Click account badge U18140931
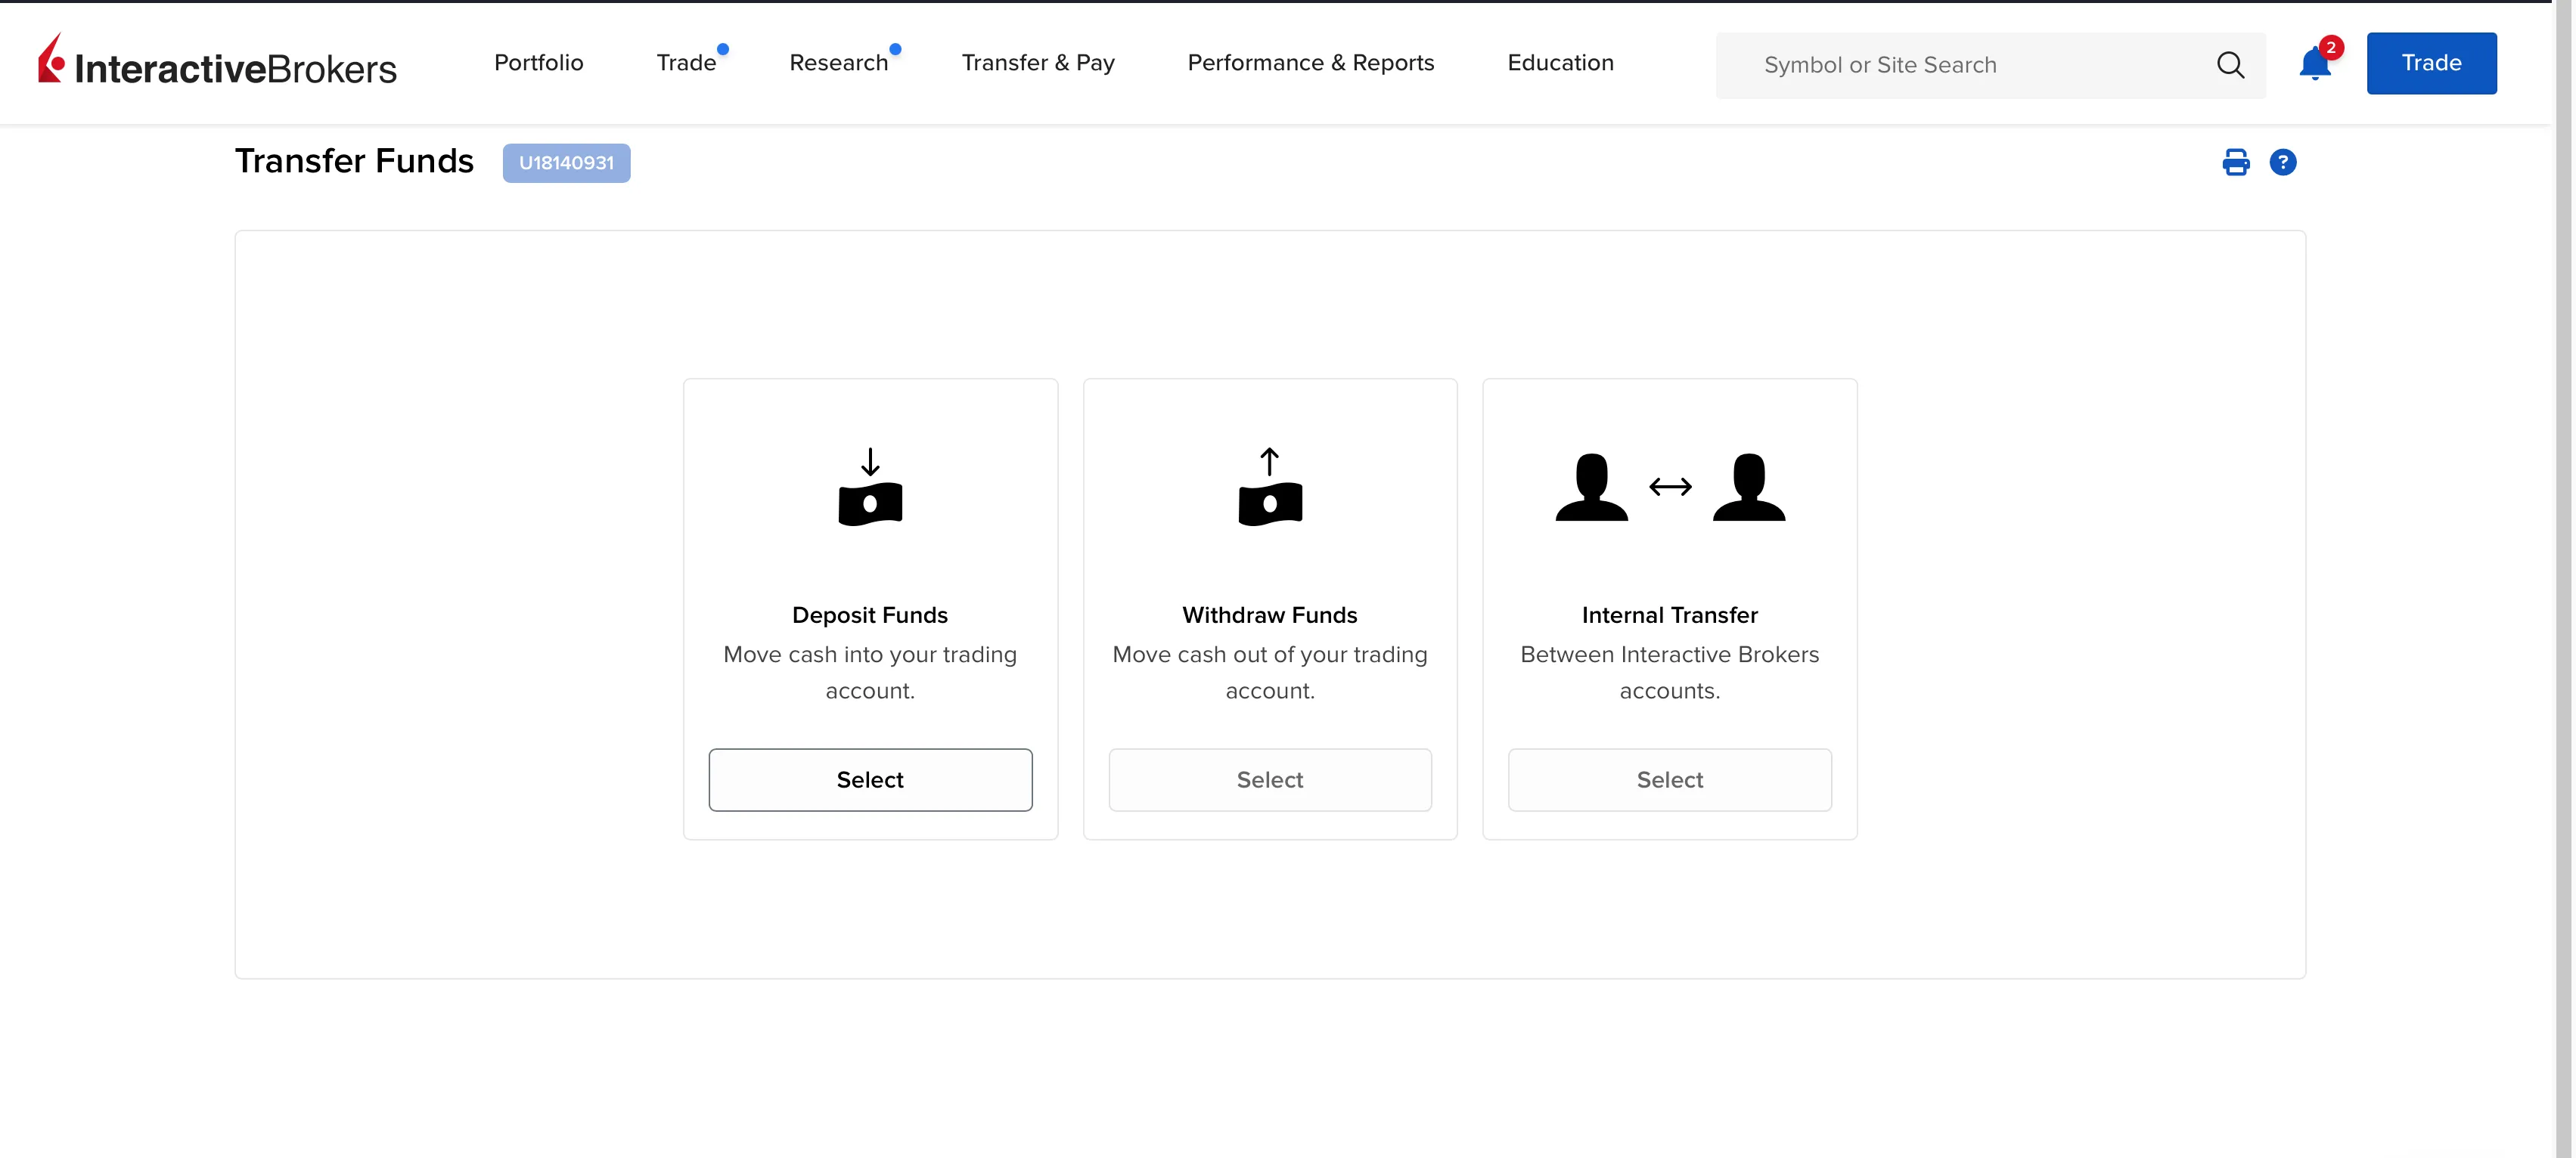Viewport: 2576px width, 1158px height. [566, 163]
